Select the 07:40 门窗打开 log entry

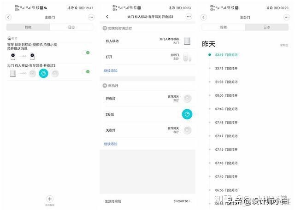click(226, 176)
